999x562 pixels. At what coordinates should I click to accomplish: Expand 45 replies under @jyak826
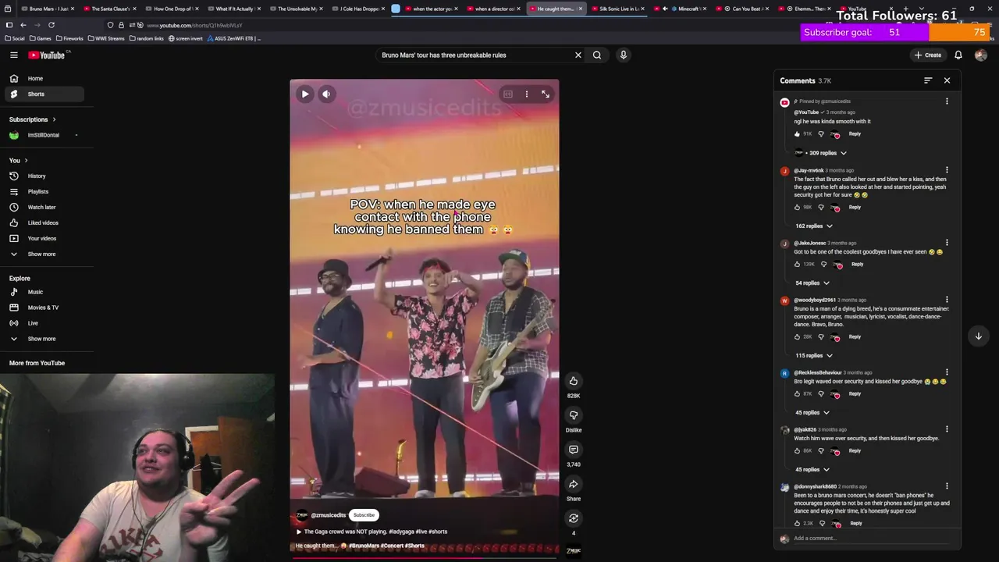pyautogui.click(x=812, y=469)
